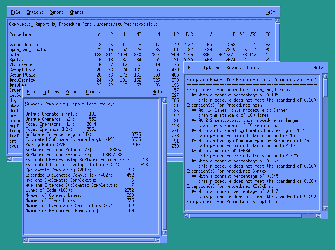Viewport: 335px width, 250px height.
Task: Open Help menu in Complexity by Procedure window
Action: tap(270, 12)
